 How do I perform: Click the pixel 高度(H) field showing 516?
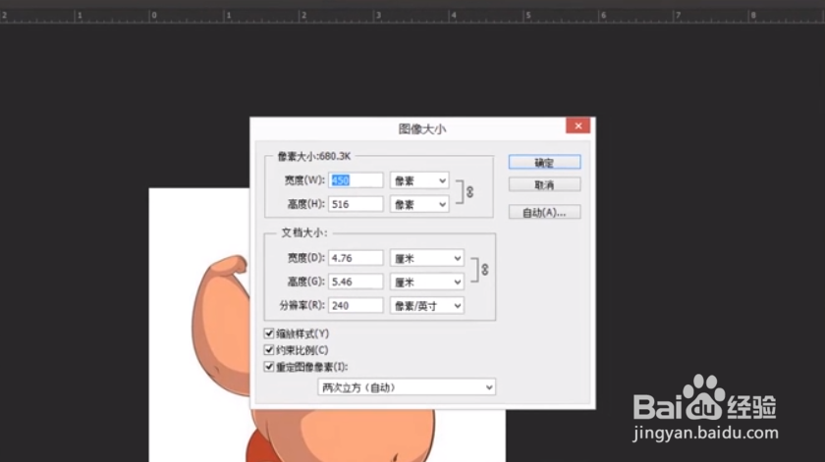[356, 204]
